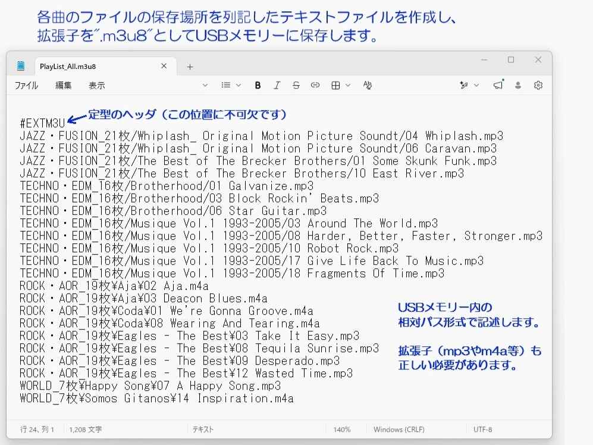Image resolution: width=593 pixels, height=445 pixels.
Task: Toggle bold formatting in the toolbar
Action: pos(258,86)
